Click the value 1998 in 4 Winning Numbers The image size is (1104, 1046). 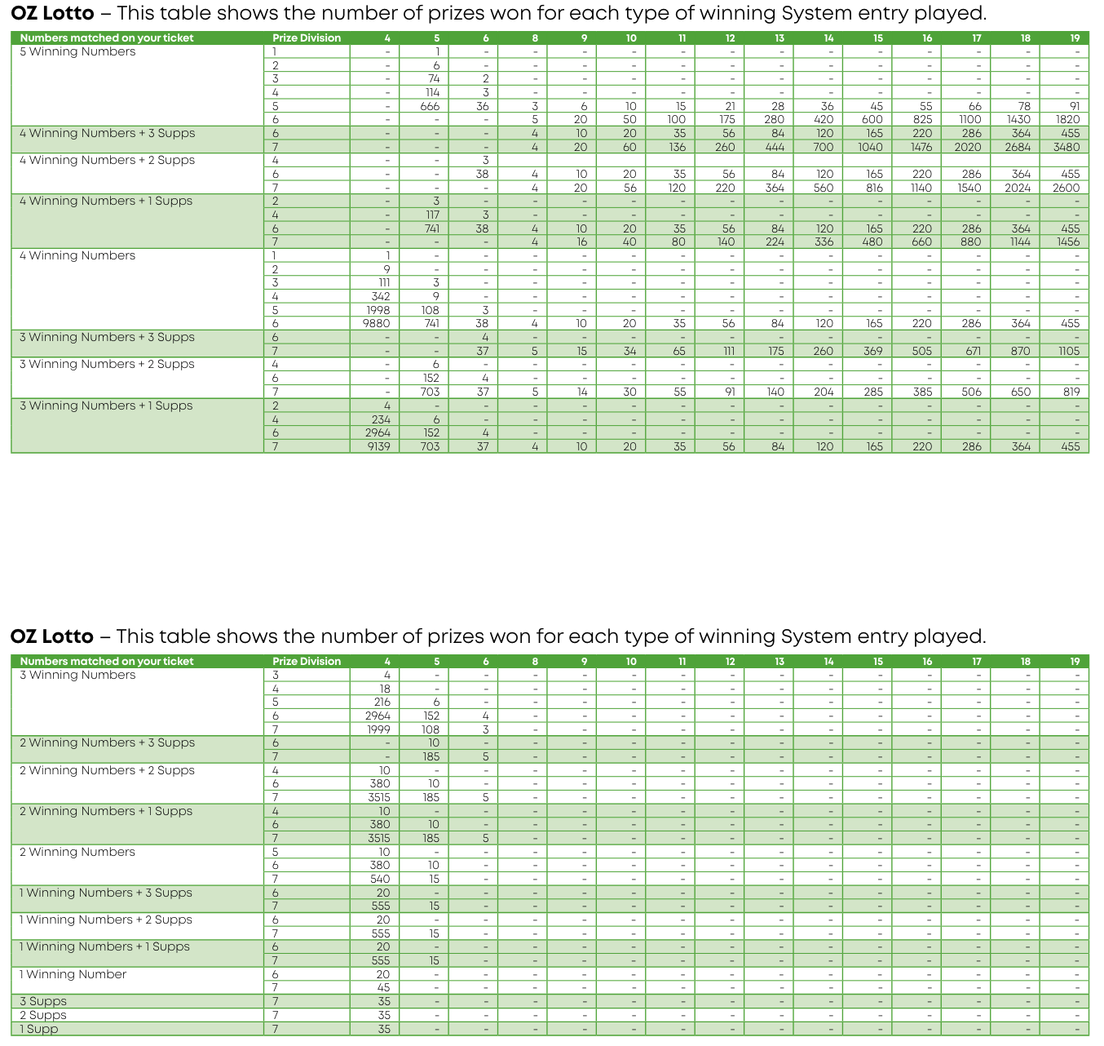click(378, 310)
